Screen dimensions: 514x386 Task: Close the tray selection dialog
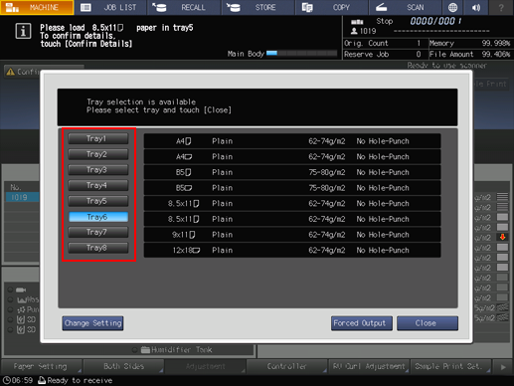tap(428, 323)
